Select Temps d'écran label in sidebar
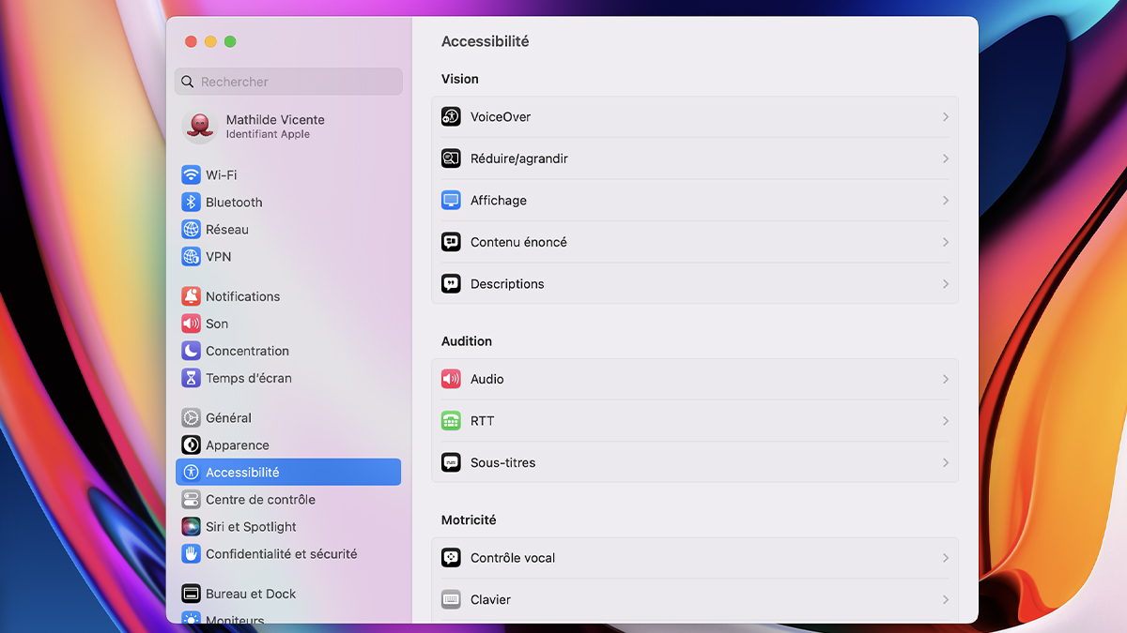The height and width of the screenshot is (633, 1127). click(249, 378)
